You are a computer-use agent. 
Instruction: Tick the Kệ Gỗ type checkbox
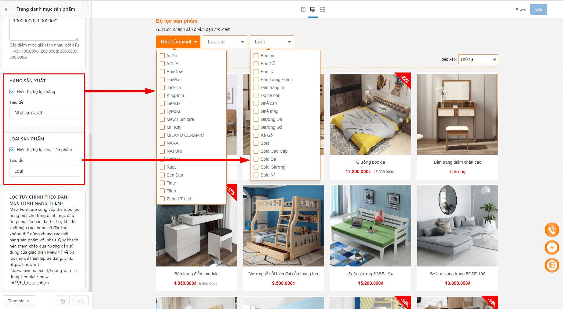(x=256, y=135)
